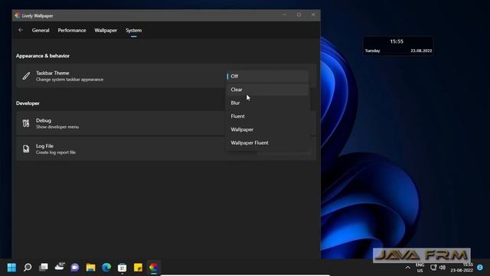The height and width of the screenshot is (276, 490).
Task: Minimize the Lively Wallpaper window
Action: 285,15
